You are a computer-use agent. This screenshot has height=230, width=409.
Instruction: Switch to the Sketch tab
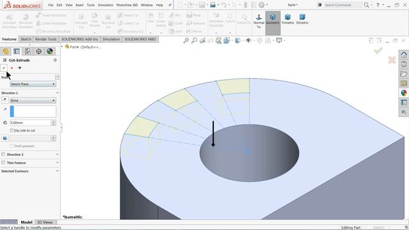point(26,39)
